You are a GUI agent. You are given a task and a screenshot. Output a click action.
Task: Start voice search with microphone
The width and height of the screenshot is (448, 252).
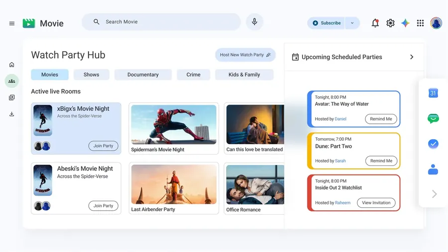254,22
